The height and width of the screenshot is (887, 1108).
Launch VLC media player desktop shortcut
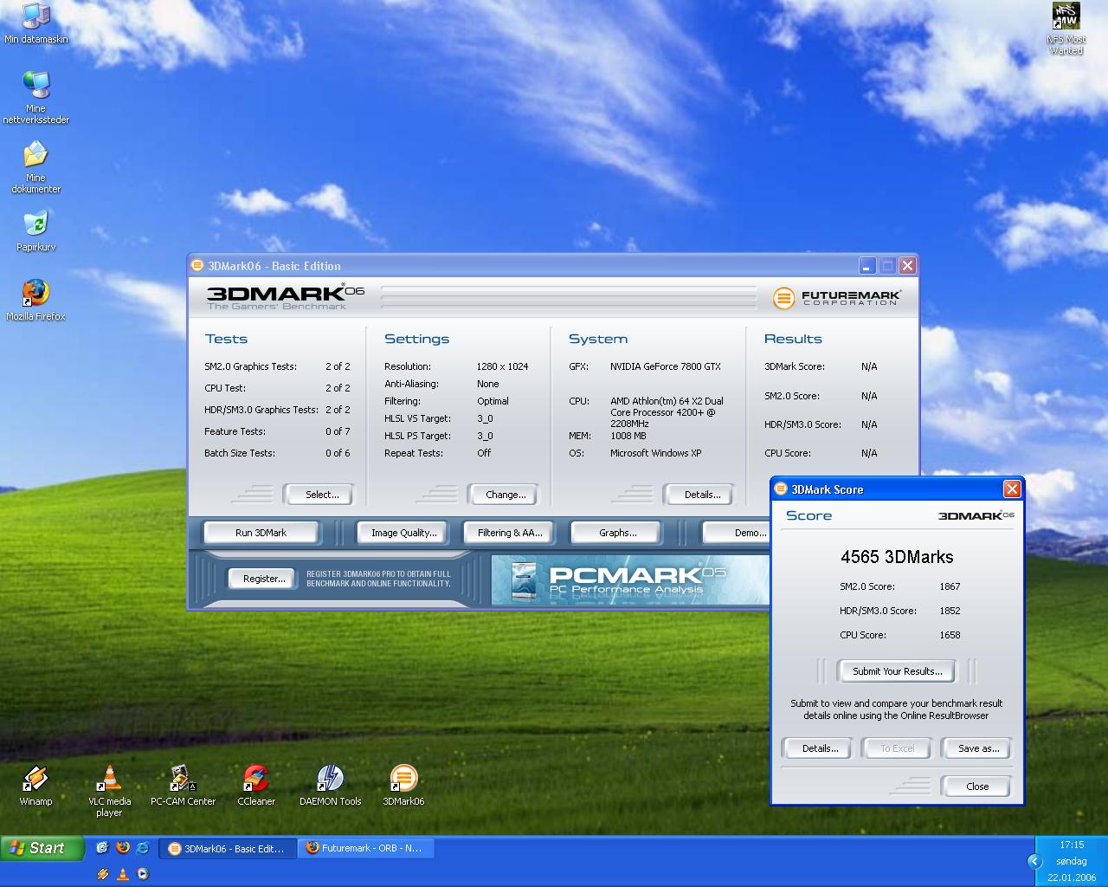coord(109,791)
